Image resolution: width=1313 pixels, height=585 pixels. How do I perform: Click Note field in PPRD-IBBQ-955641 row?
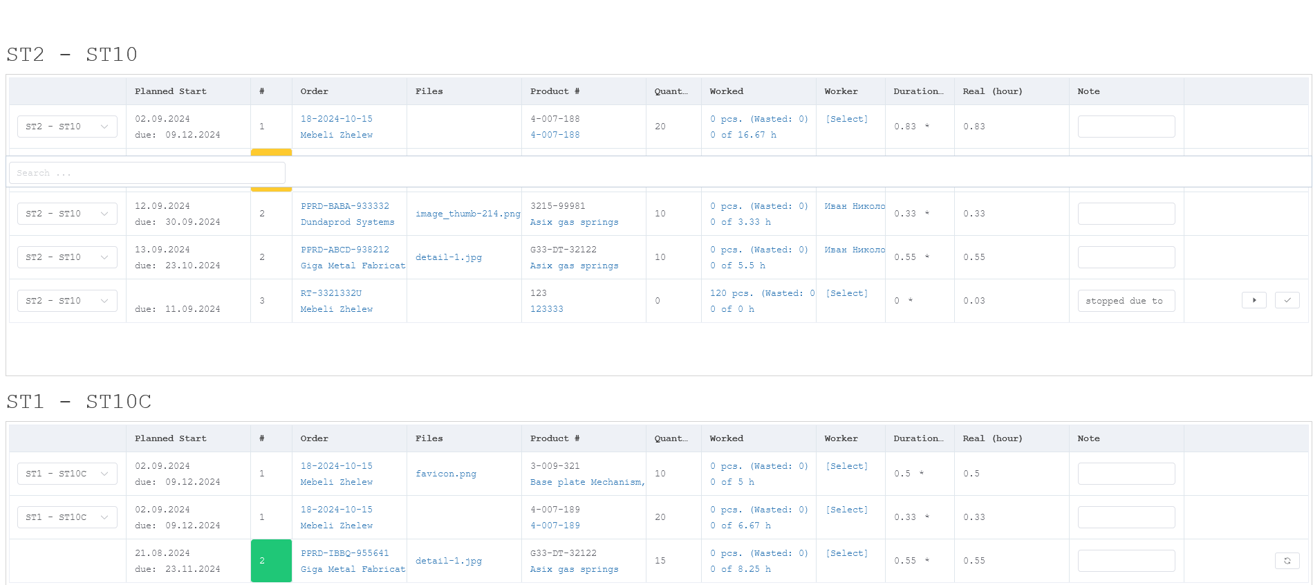point(1126,561)
